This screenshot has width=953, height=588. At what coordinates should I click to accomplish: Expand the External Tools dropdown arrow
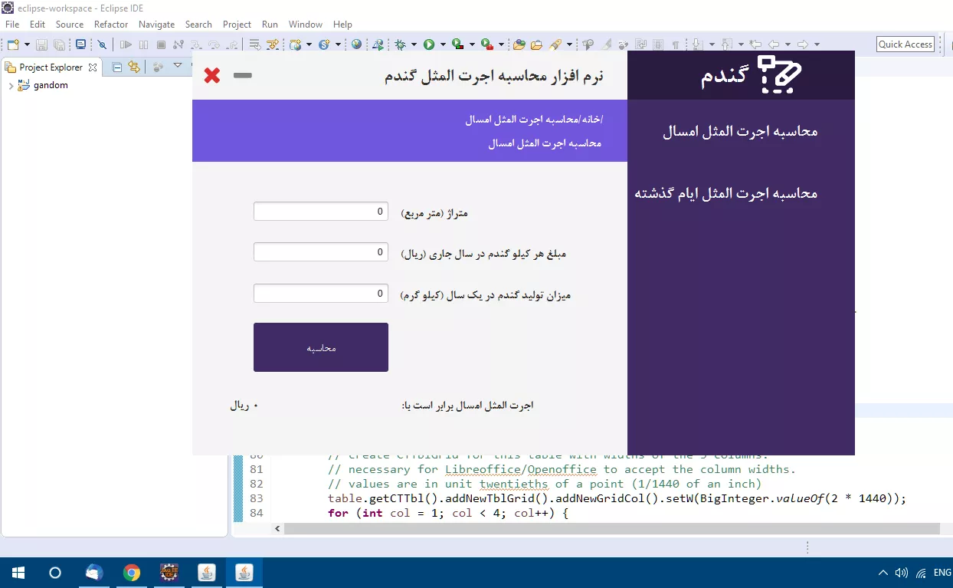[x=500, y=44]
